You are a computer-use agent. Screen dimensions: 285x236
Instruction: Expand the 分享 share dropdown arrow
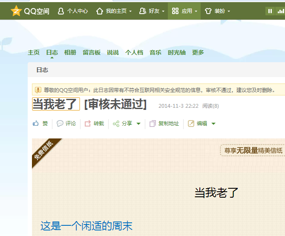[138, 124]
